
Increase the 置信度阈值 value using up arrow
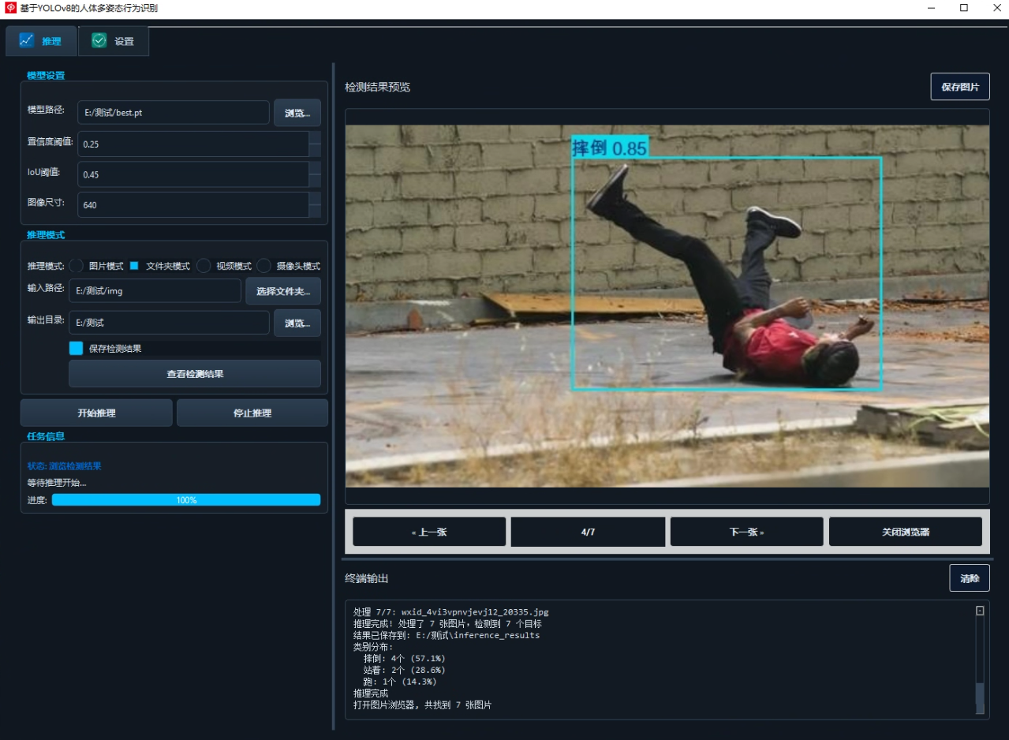pyautogui.click(x=315, y=138)
